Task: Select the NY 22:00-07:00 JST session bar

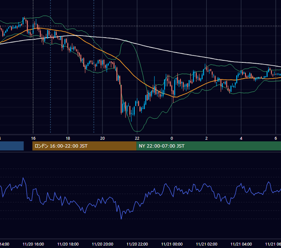Action: click(209, 146)
